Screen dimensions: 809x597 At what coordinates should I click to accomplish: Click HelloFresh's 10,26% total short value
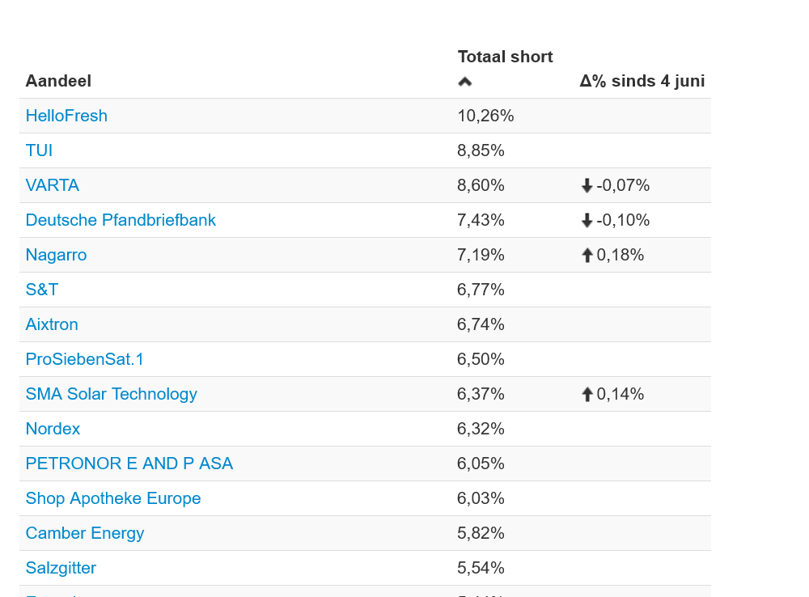point(485,116)
